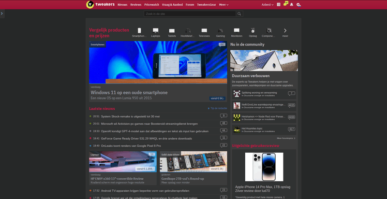Screen dimensions: 387x199
Task: Open the Nieuws menu item
Action: click(x=122, y=5)
